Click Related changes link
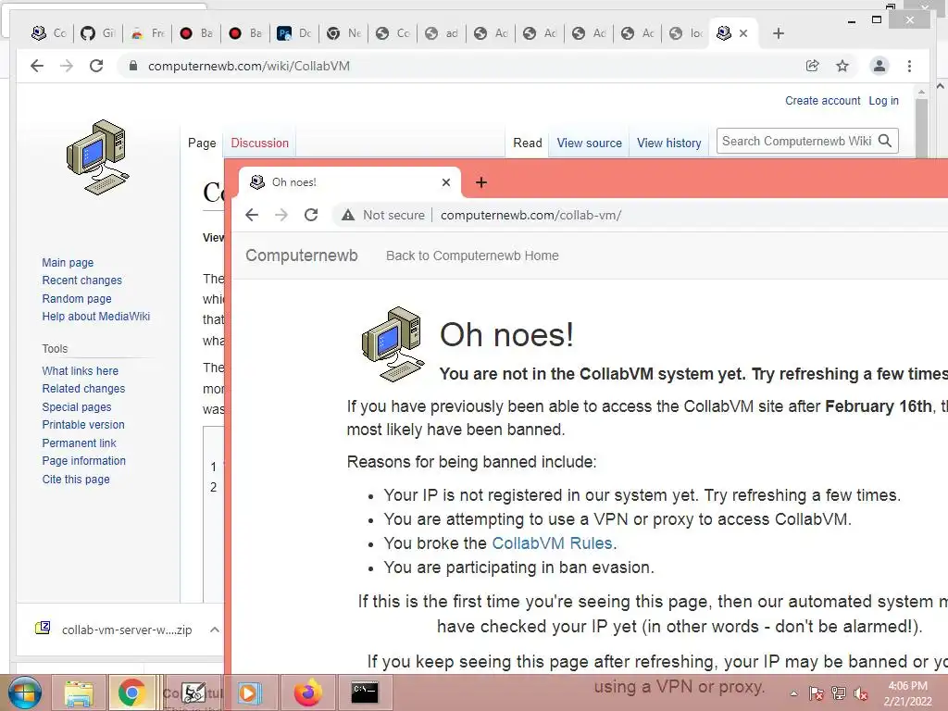This screenshot has width=948, height=711. (83, 389)
